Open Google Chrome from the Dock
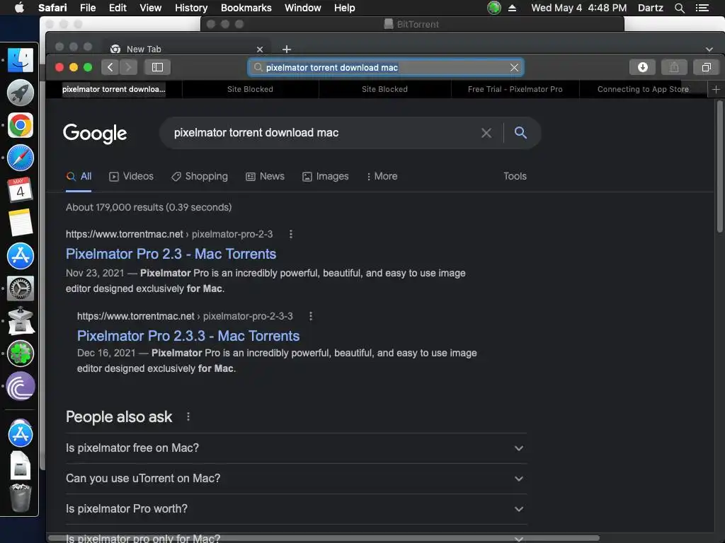 [x=21, y=125]
